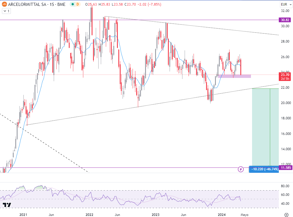Toggle the green market status indicator
293x217 pixels.
click(x=72, y=4)
